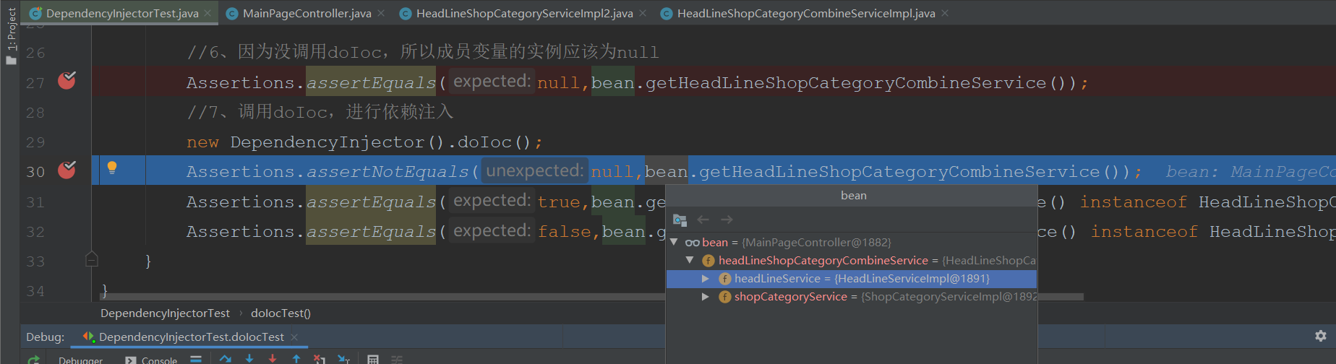
Task: Click the back arrow in bean popup
Action: coord(703,220)
